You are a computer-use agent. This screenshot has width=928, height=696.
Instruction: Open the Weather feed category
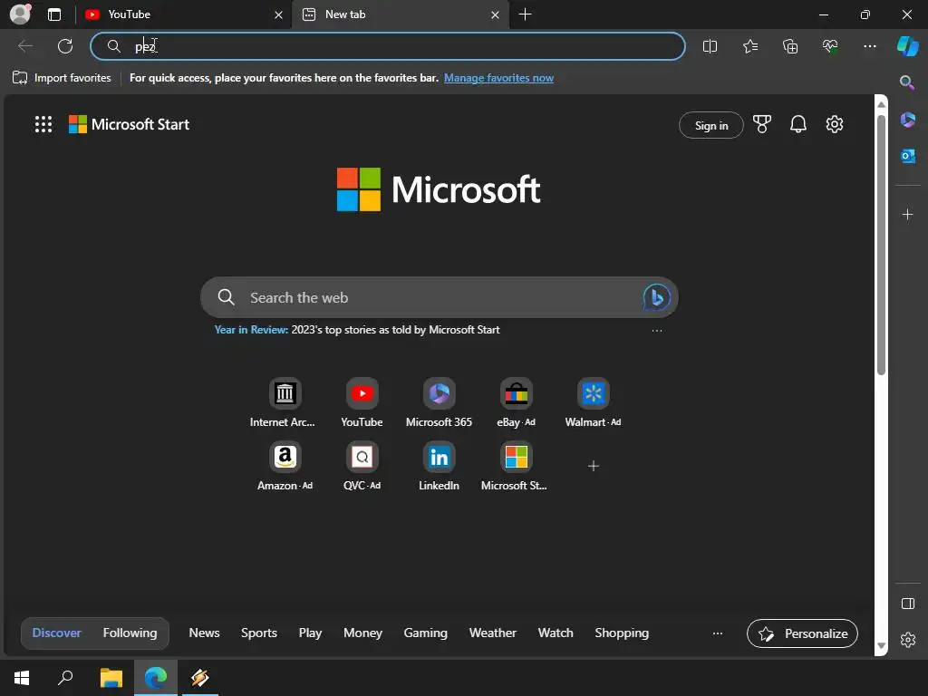click(x=492, y=633)
